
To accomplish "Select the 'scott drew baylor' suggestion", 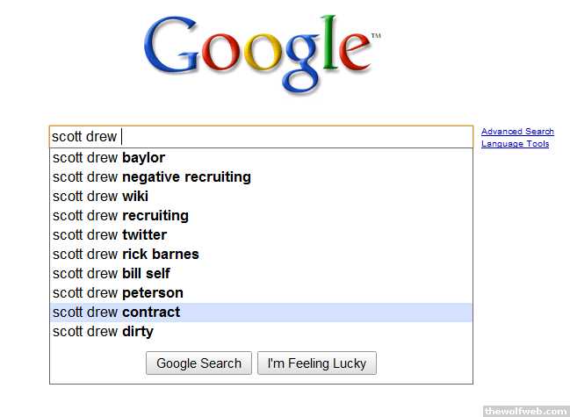I will pos(109,158).
